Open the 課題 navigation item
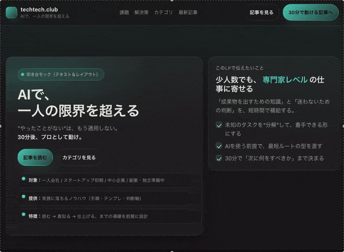 coord(124,12)
